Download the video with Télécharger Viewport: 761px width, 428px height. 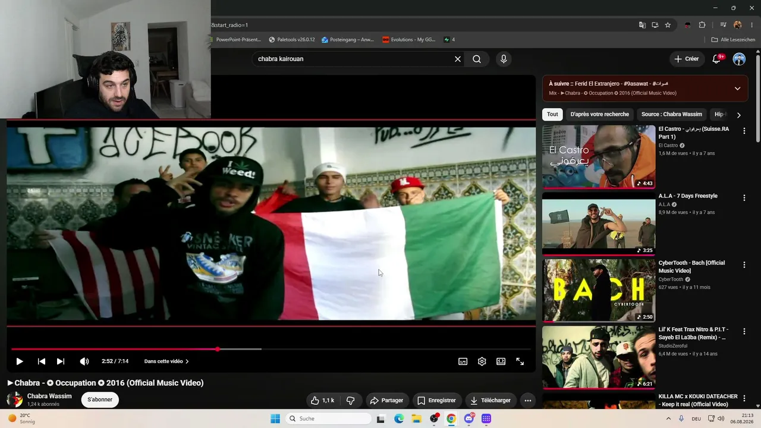click(x=490, y=401)
